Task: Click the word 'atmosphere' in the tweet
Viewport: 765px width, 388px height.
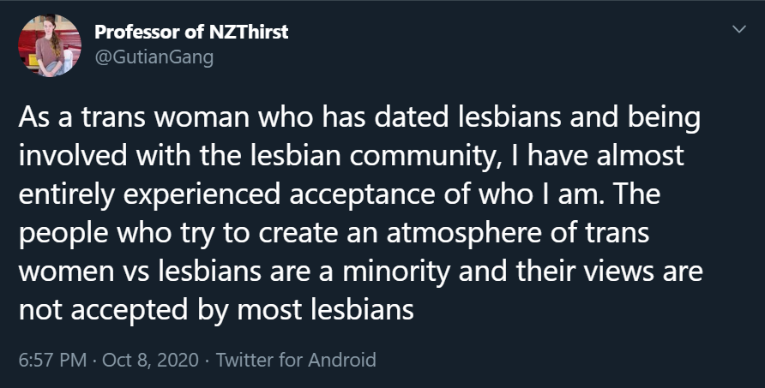Action: coord(465,232)
